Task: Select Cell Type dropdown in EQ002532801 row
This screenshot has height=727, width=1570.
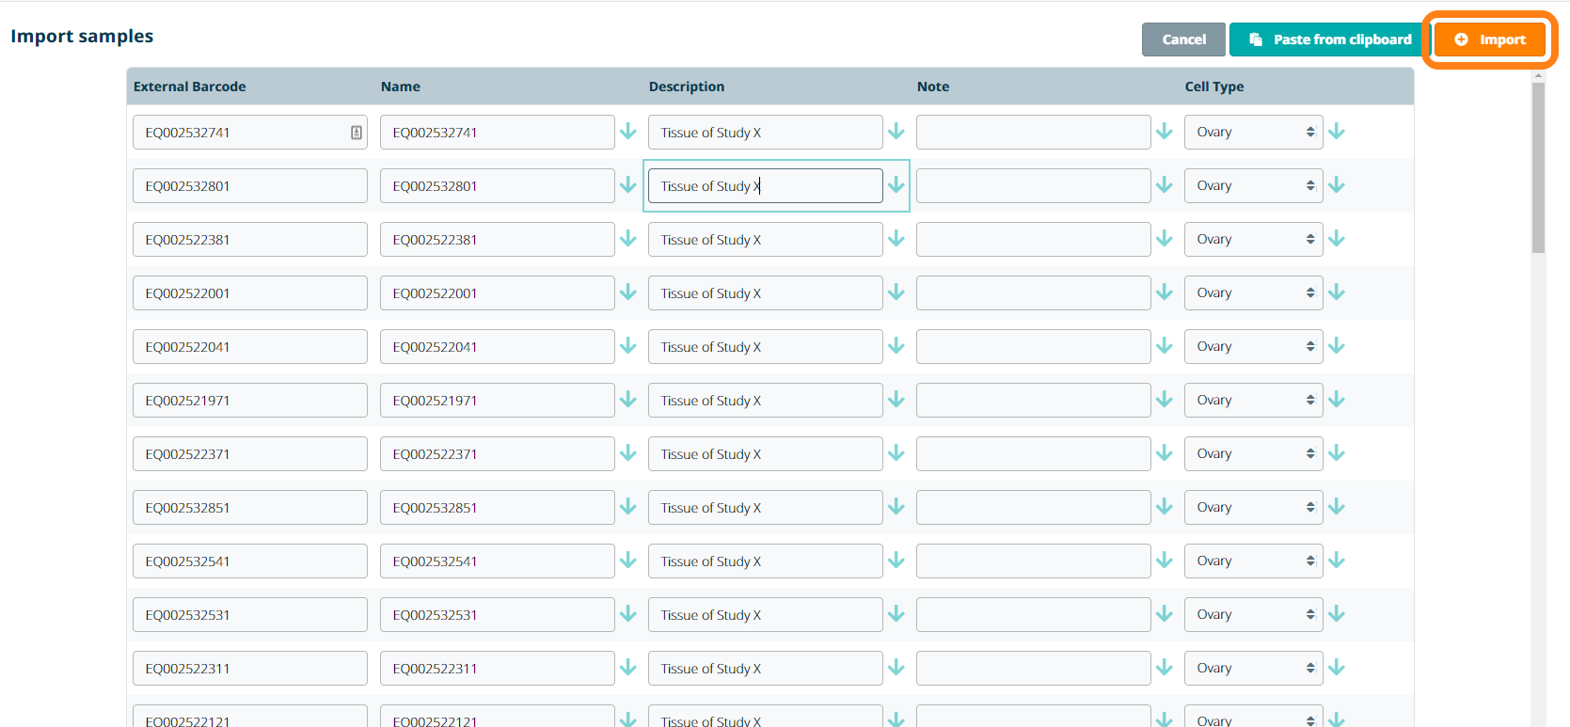Action: 1253,186
